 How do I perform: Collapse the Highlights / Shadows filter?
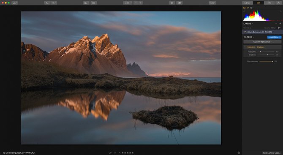click(245, 47)
